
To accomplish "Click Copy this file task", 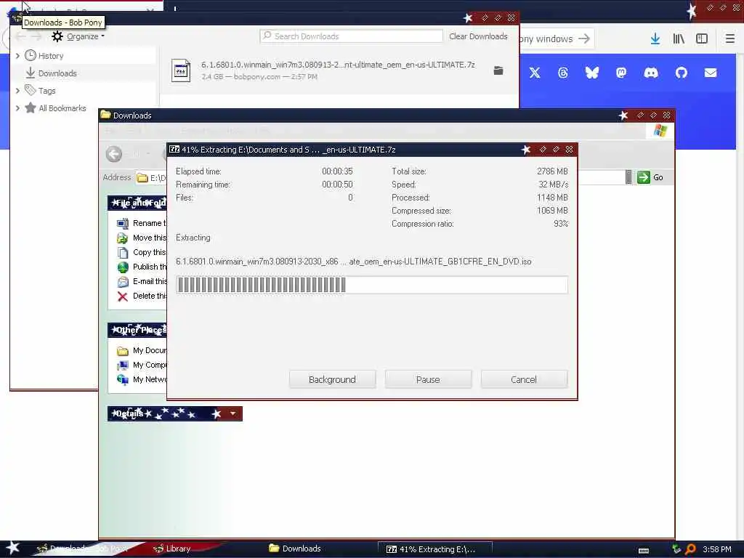I will tap(142, 252).
